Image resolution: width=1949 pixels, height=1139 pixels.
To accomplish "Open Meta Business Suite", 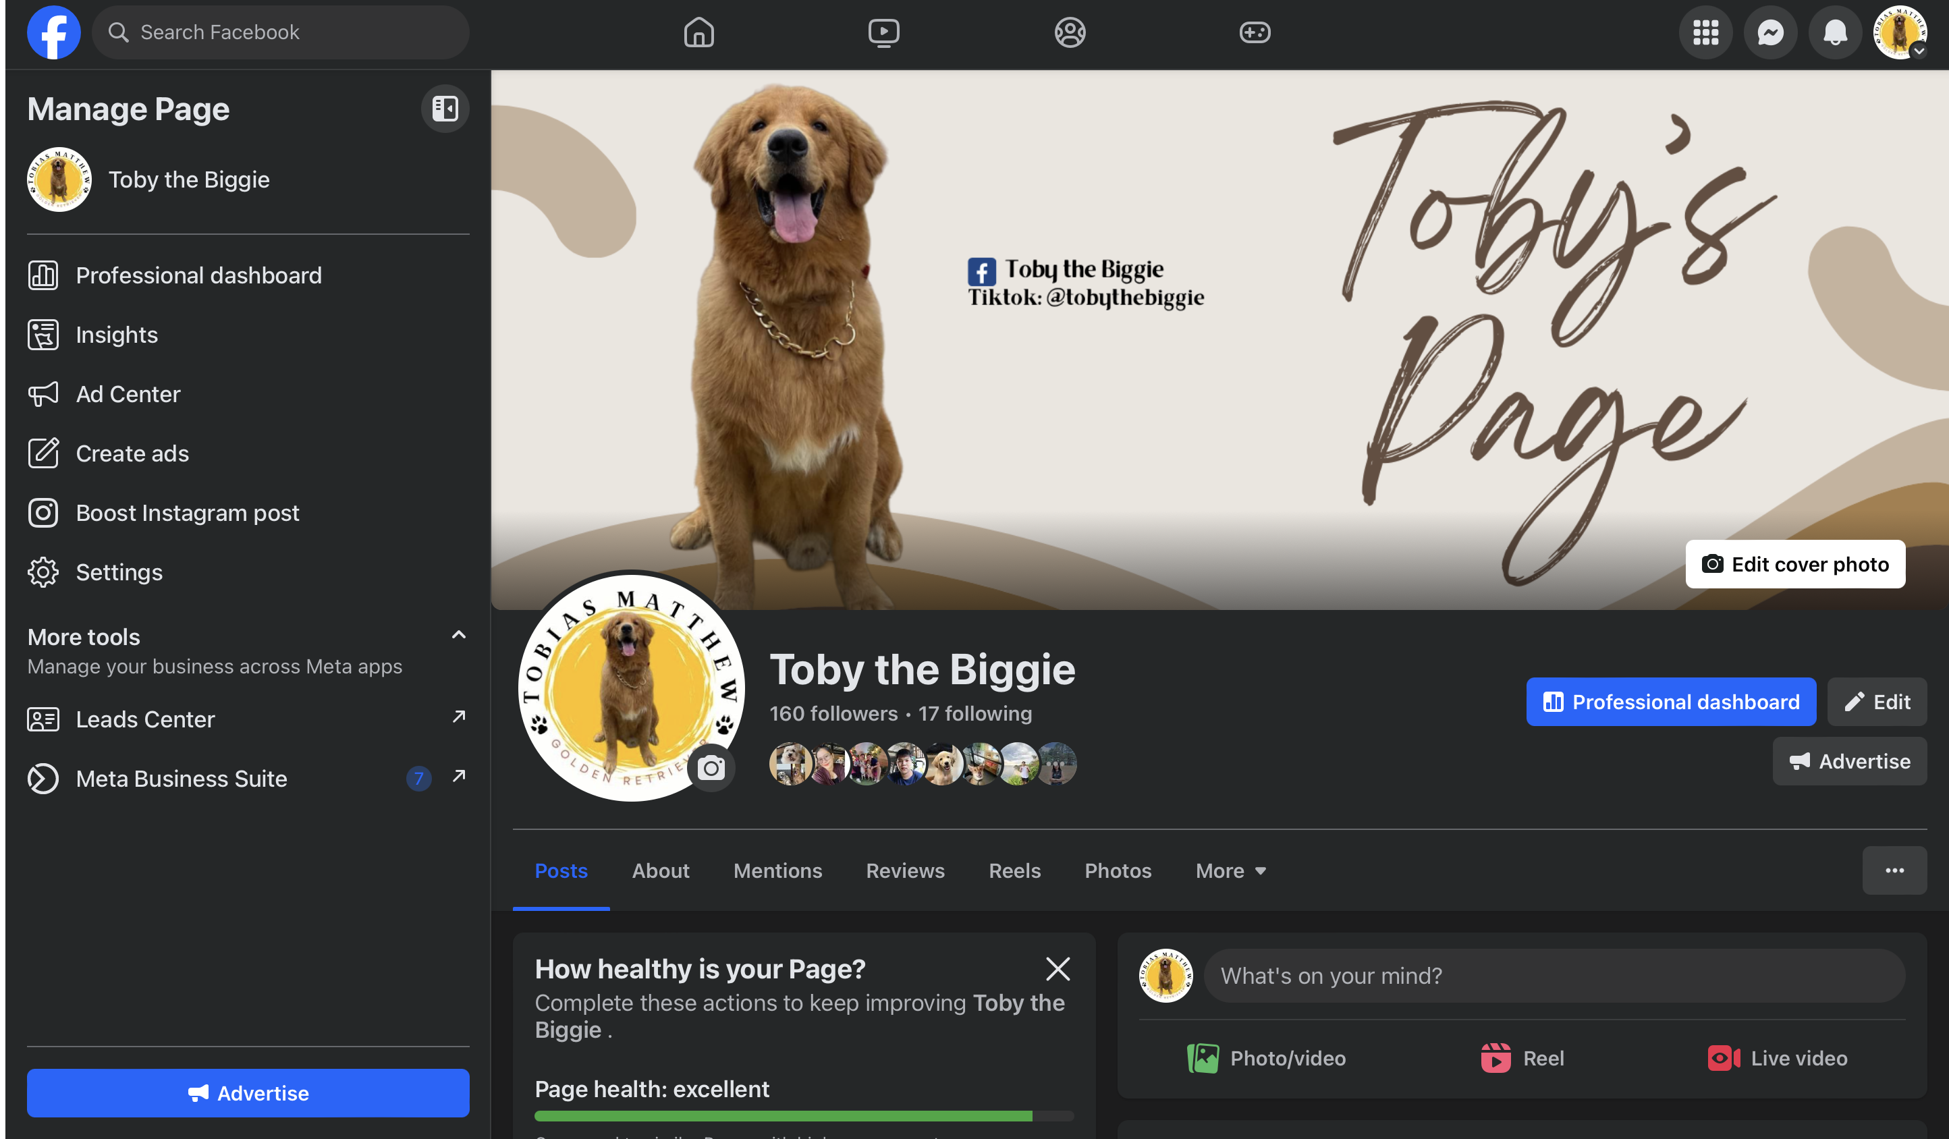I will [248, 779].
